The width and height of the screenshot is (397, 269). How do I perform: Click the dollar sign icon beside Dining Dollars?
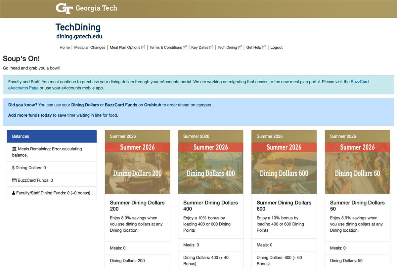[x=13, y=168]
